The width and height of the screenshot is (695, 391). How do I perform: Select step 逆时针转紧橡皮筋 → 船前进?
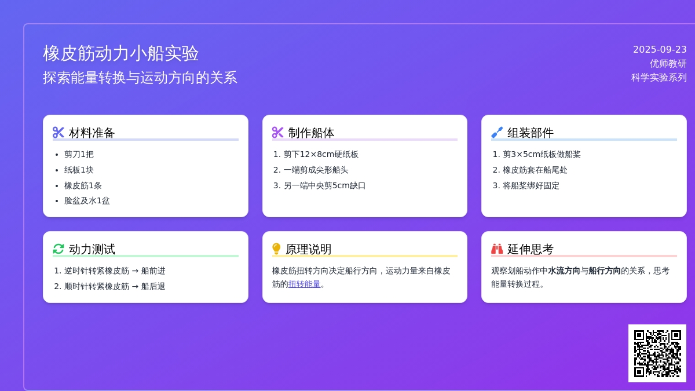115,271
